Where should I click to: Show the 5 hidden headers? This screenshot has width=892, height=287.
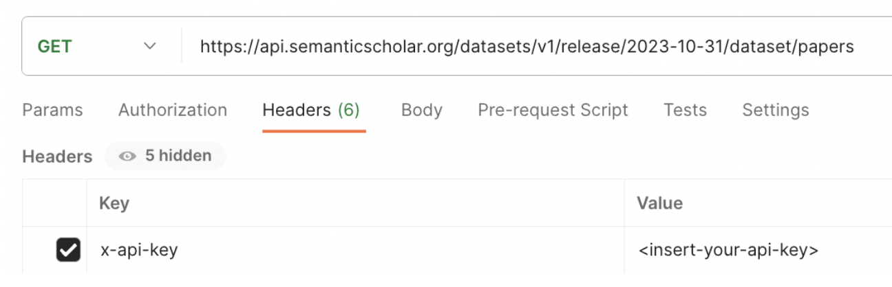165,157
